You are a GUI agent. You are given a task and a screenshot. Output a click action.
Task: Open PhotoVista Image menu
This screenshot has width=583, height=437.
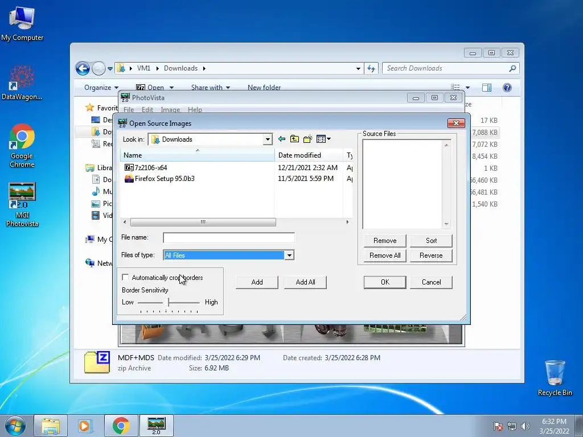click(x=170, y=110)
